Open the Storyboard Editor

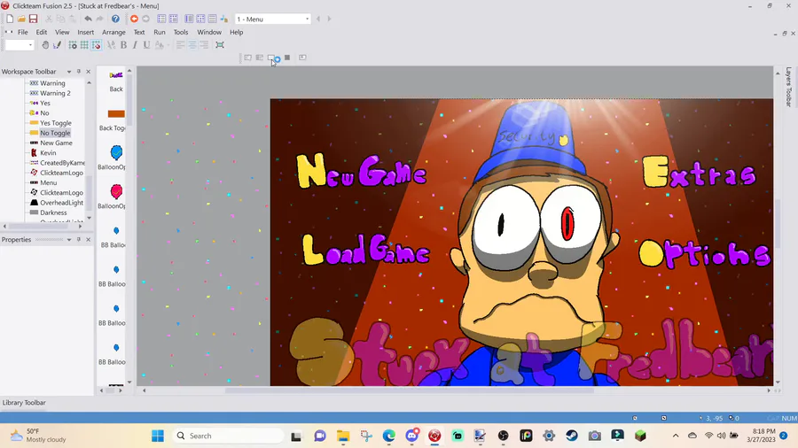click(161, 19)
